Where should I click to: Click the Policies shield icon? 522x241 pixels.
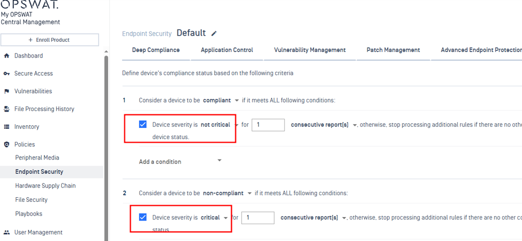[x=6, y=145]
